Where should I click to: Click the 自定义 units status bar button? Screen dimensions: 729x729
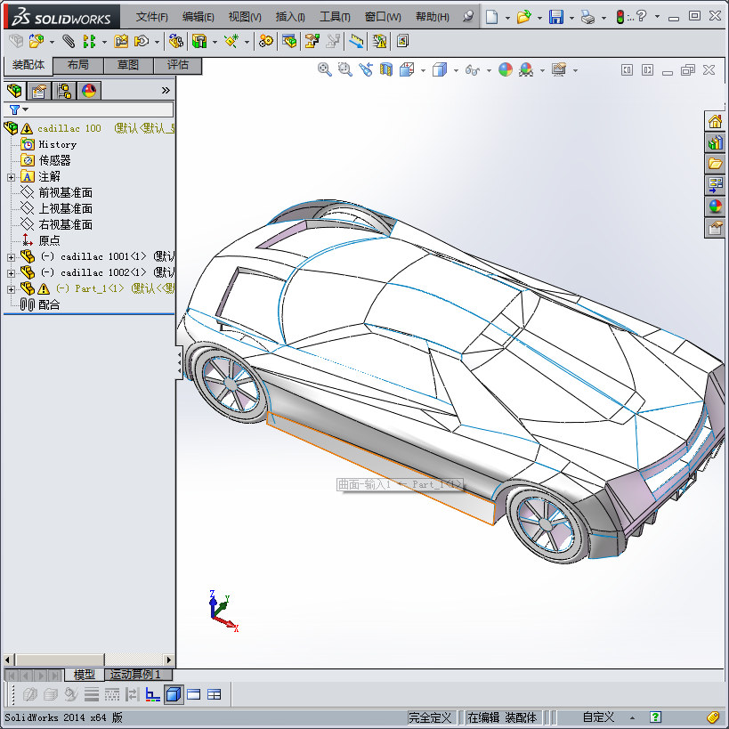pyautogui.click(x=598, y=717)
